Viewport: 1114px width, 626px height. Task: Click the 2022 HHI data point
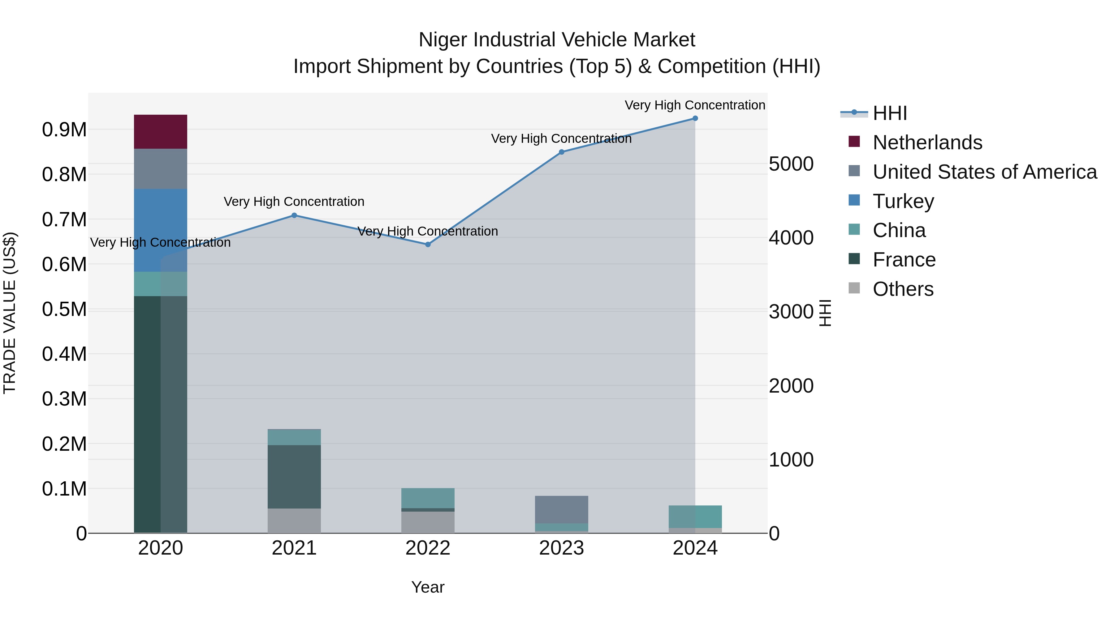point(428,245)
